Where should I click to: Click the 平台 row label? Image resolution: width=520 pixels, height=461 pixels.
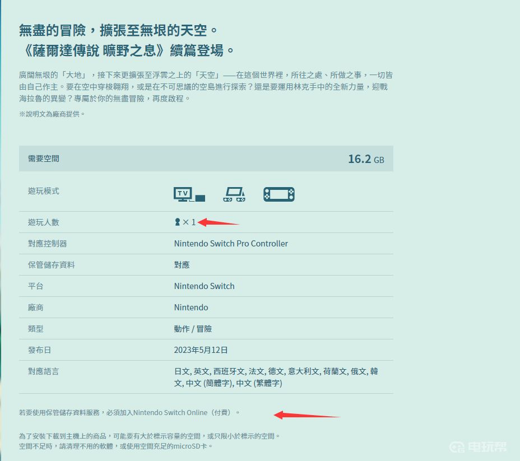[35, 286]
